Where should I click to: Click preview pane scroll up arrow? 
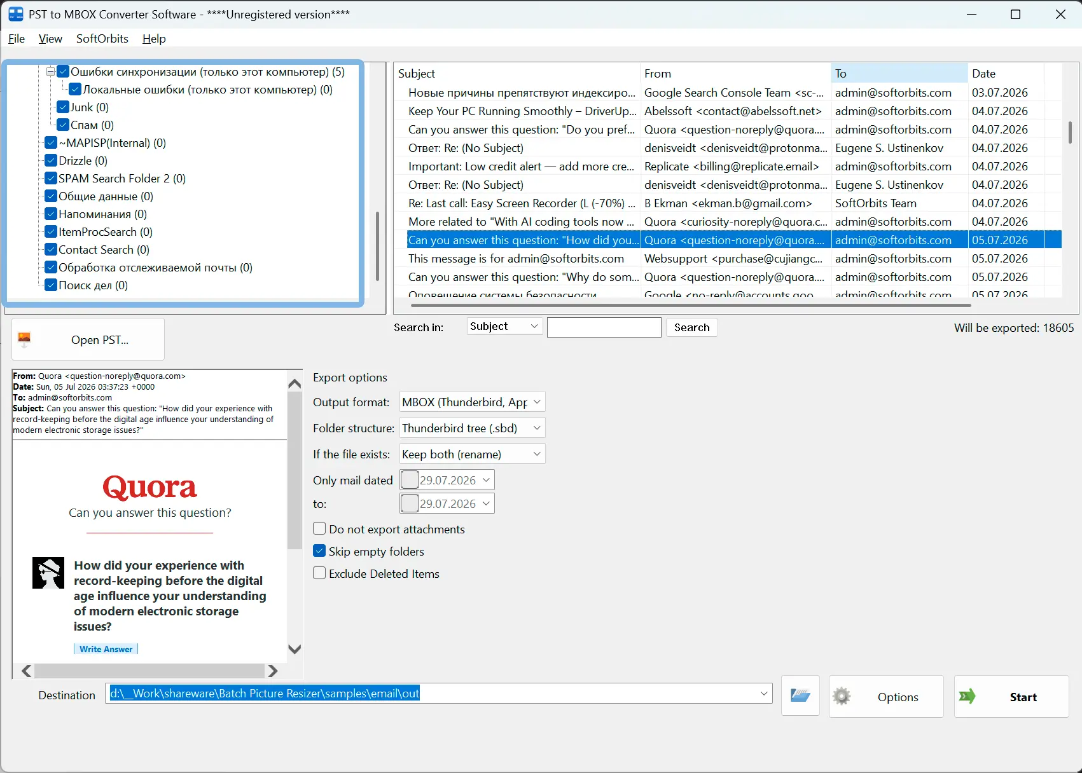point(295,383)
